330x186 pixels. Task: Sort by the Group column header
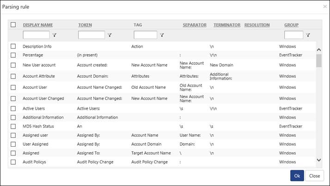coord(292,25)
